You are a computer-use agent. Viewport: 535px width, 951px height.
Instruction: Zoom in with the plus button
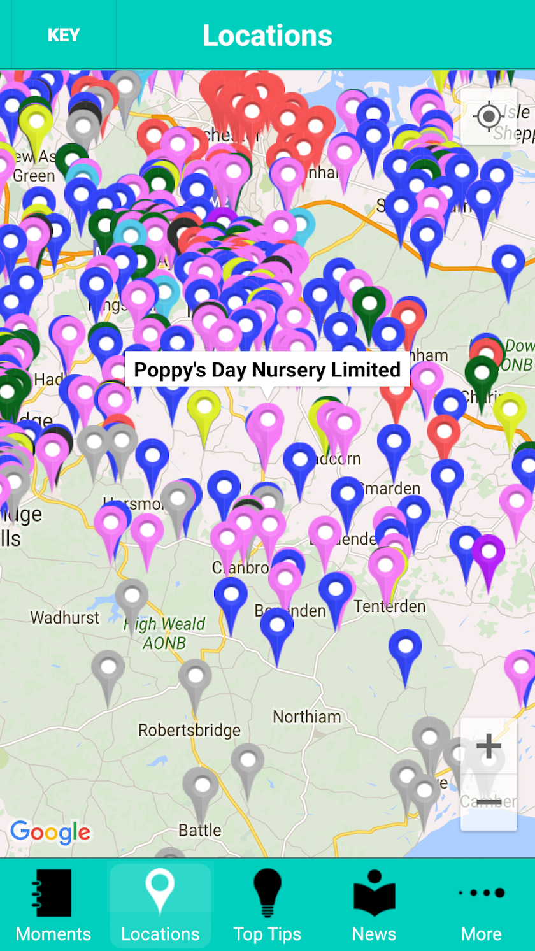(x=489, y=746)
